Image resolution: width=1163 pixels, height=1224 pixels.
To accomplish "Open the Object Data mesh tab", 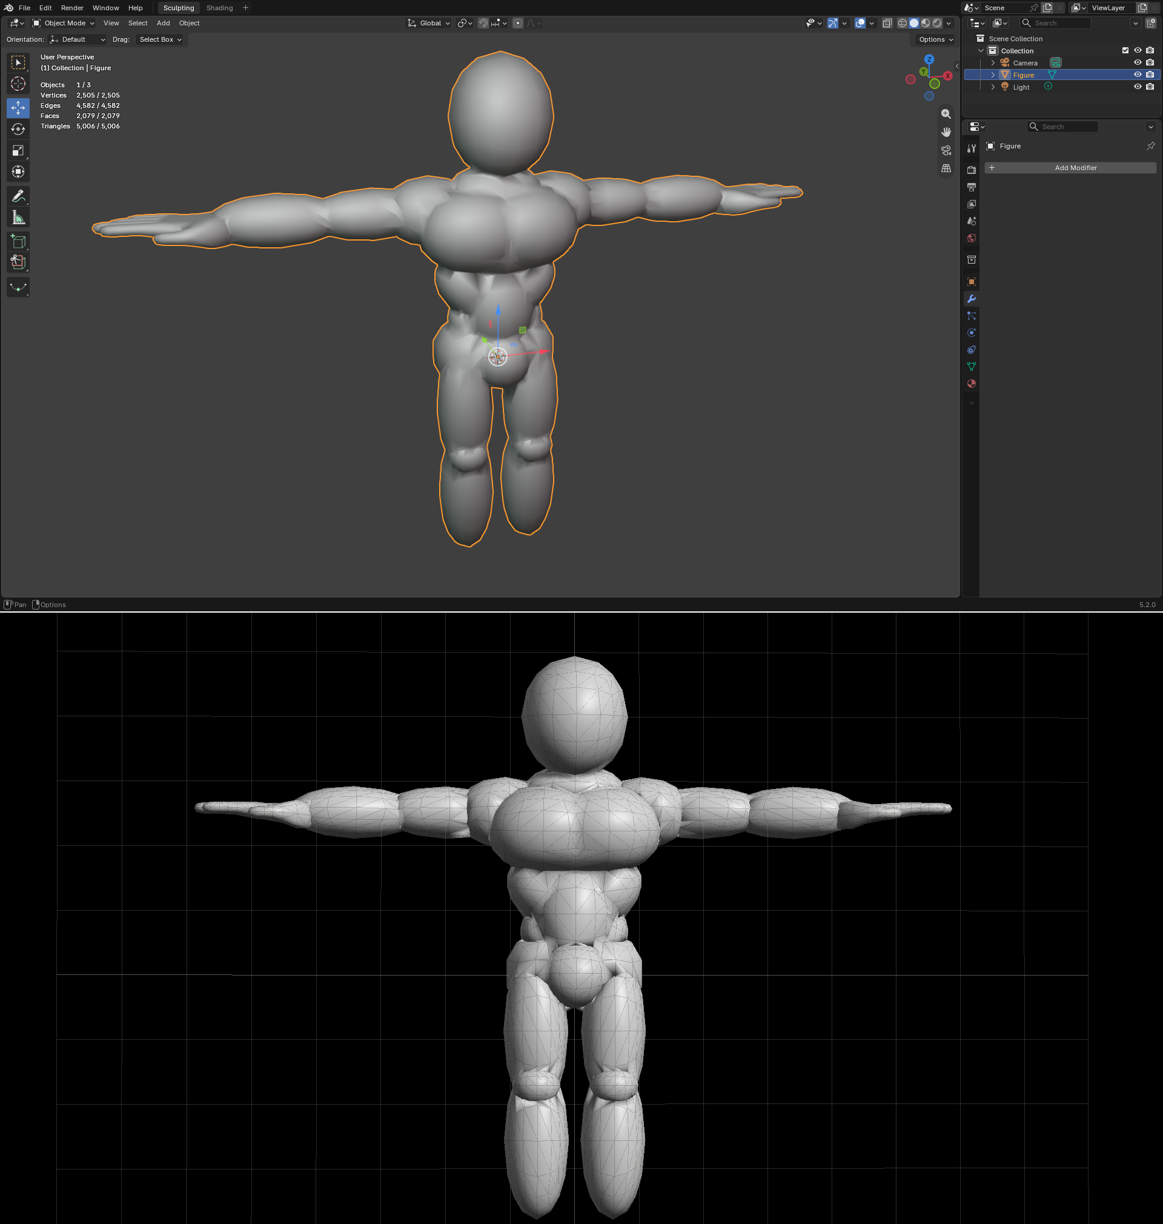I will (x=972, y=367).
